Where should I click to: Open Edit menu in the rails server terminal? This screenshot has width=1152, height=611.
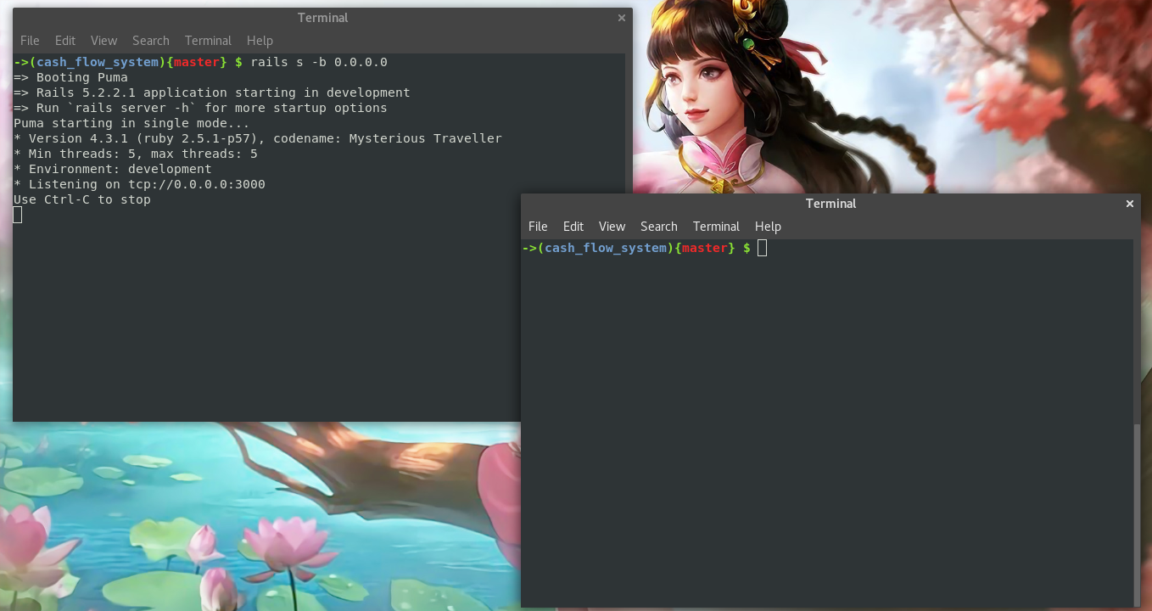65,41
